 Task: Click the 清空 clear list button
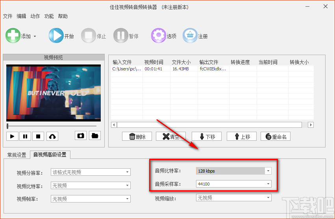171,136
